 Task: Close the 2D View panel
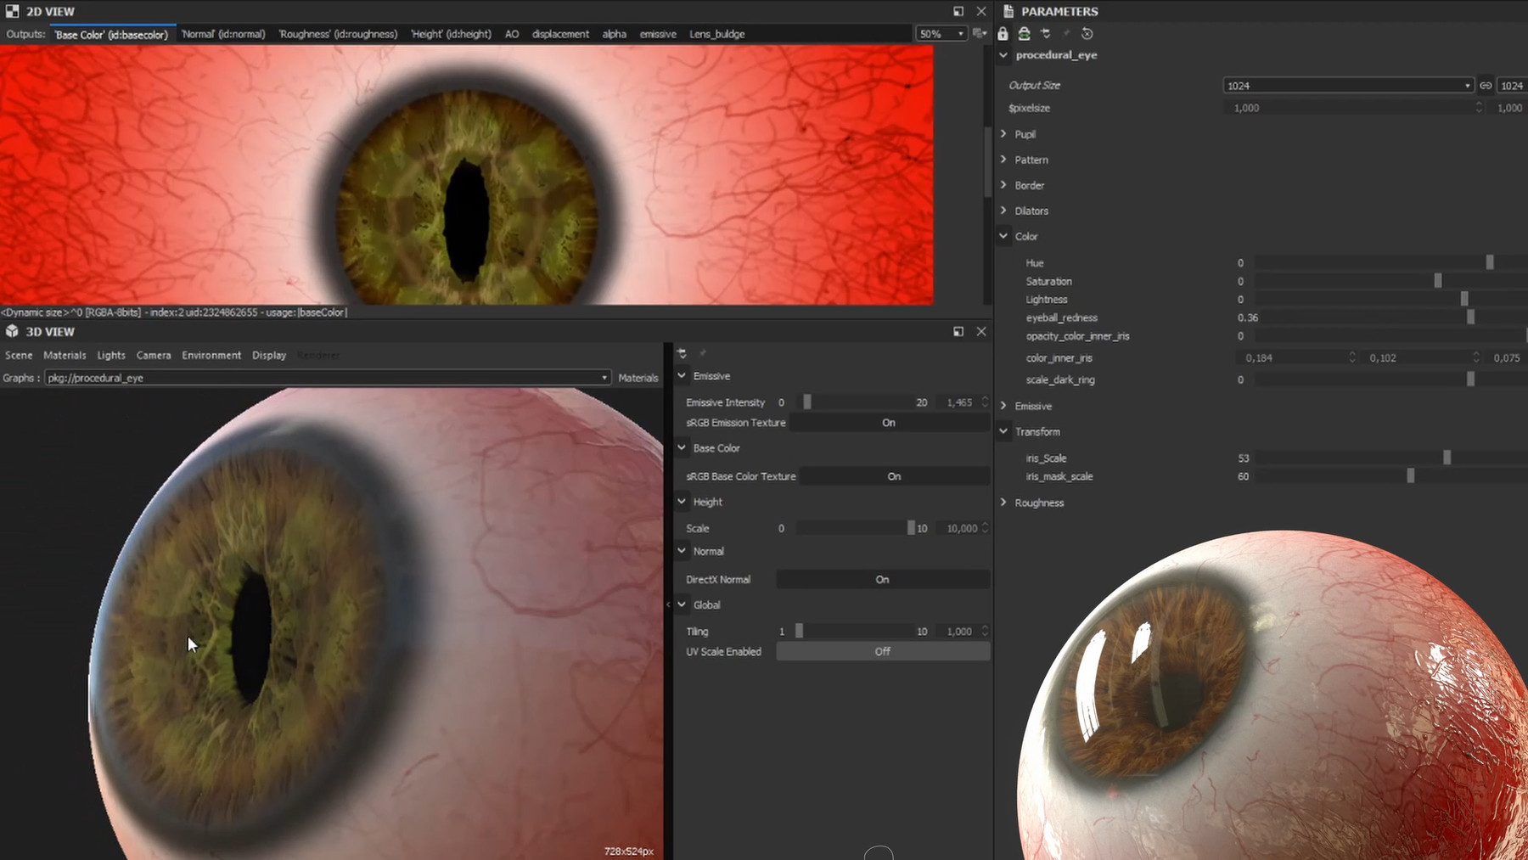[981, 11]
